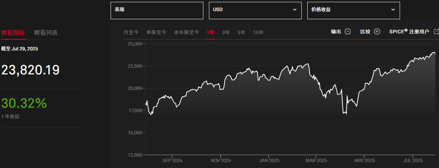This screenshot has height=168, width=439.
Task: Click the NOV 2024 x-axis label
Action: (x=221, y=161)
